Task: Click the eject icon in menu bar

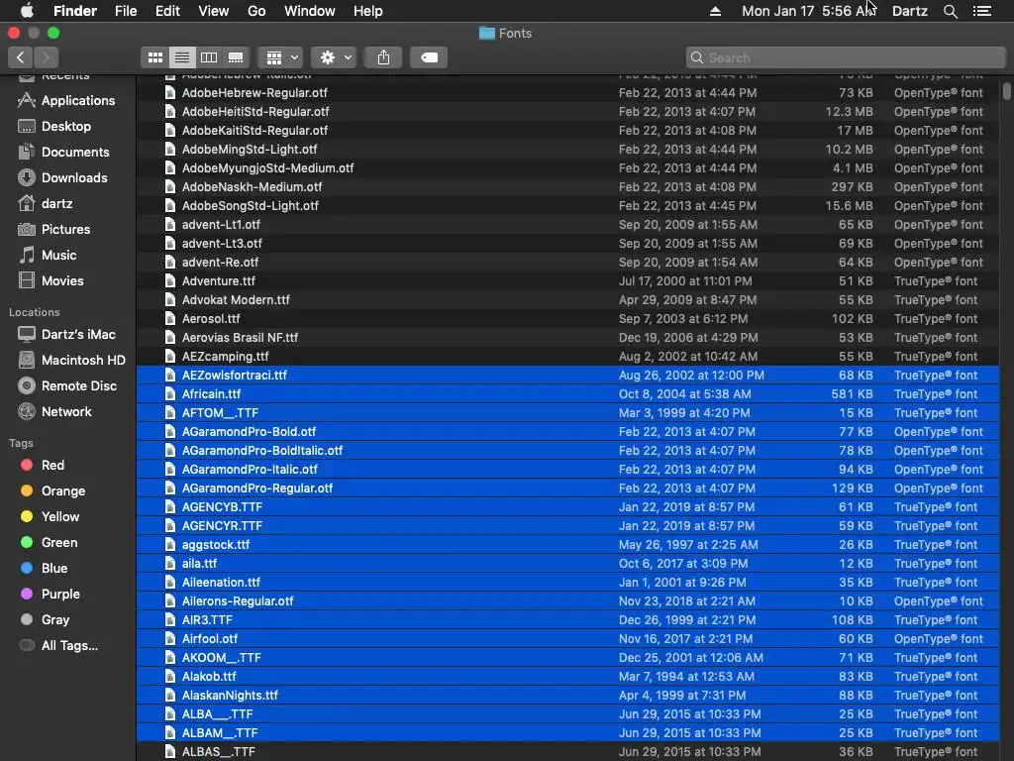Action: 715,11
